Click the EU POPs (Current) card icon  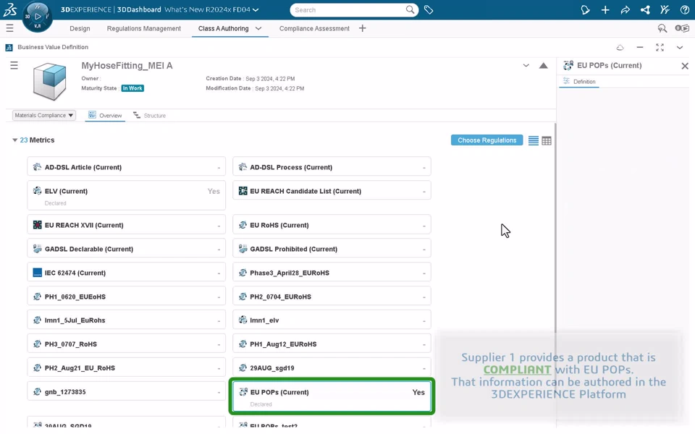[x=243, y=392]
